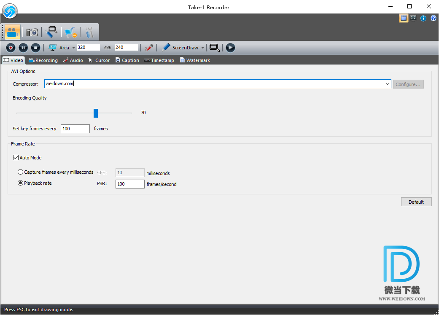
Task: Stop the recording
Action: click(35, 48)
